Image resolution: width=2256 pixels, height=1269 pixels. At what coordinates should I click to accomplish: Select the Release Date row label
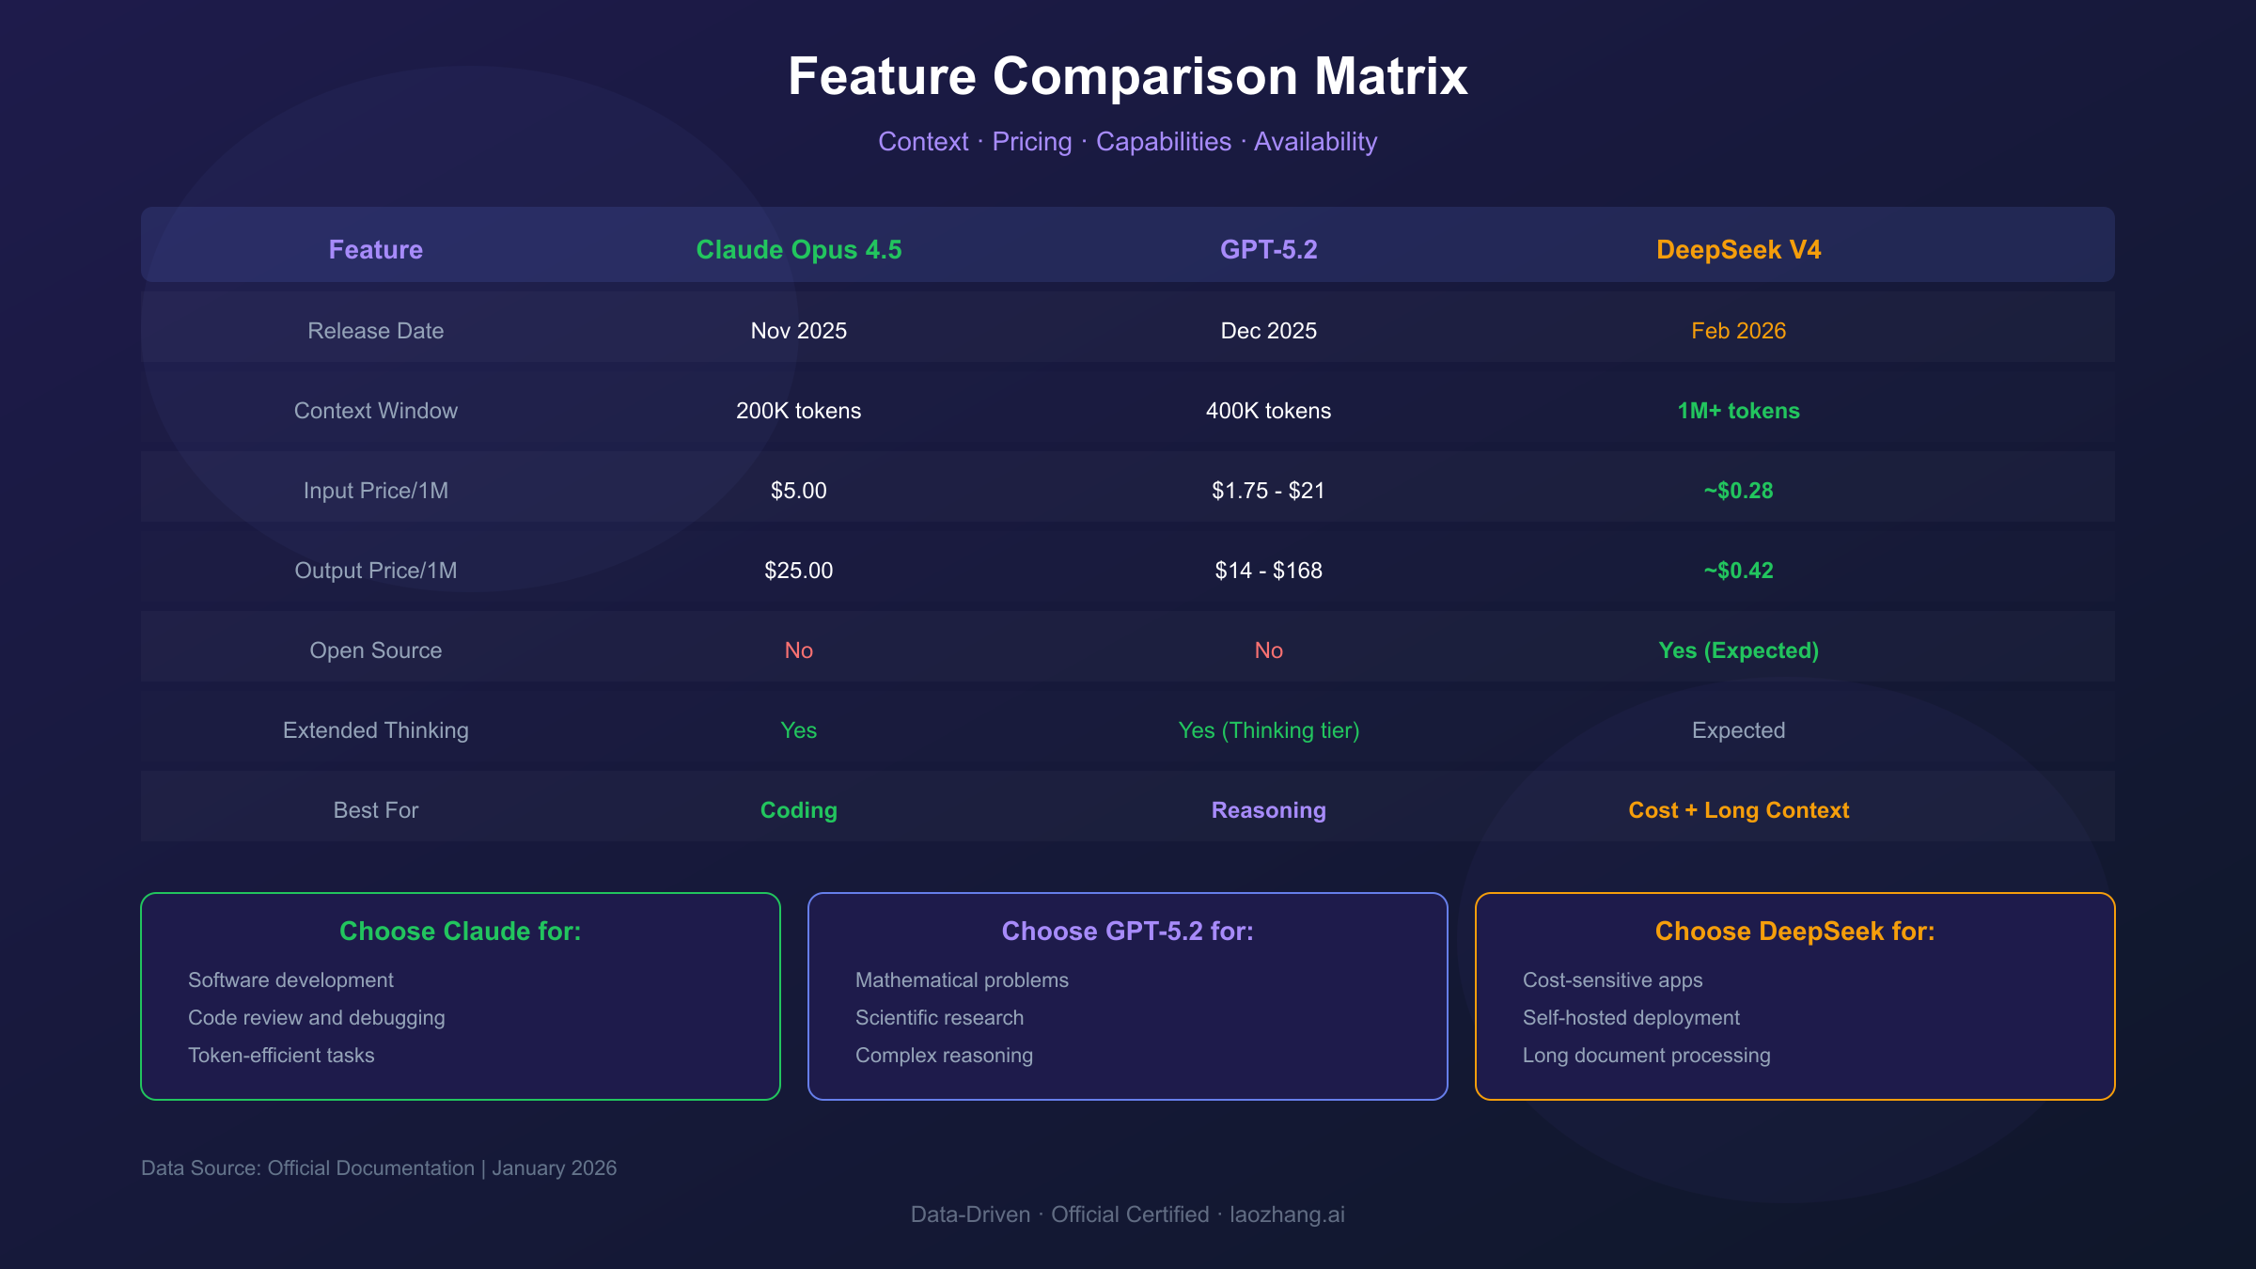[x=375, y=330]
